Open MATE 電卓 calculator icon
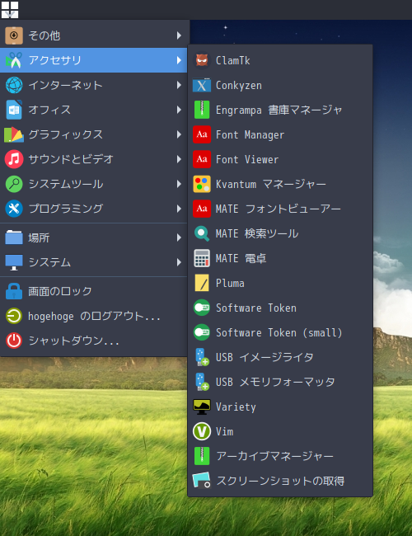 202,258
